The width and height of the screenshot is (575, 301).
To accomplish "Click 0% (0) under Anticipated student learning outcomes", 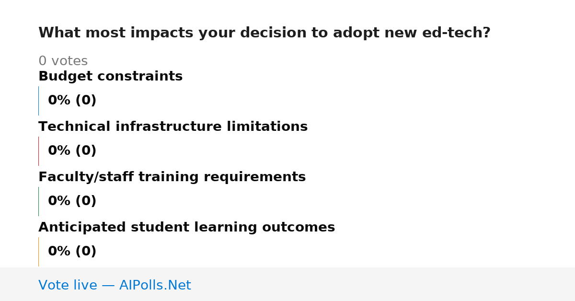I will pos(72,252).
